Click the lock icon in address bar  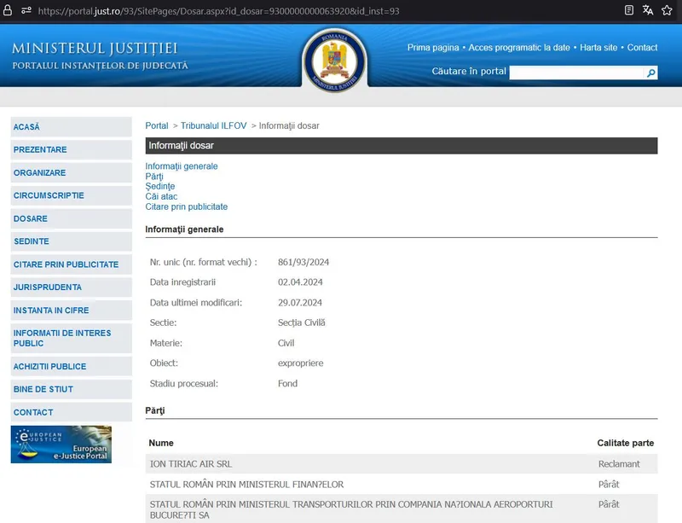9,11
